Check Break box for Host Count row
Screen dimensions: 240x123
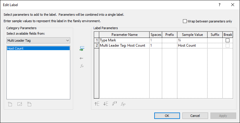[x=227, y=46]
